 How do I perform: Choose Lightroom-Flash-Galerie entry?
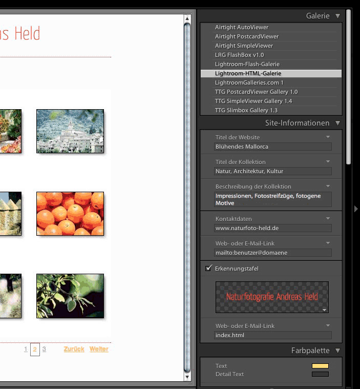[271, 64]
